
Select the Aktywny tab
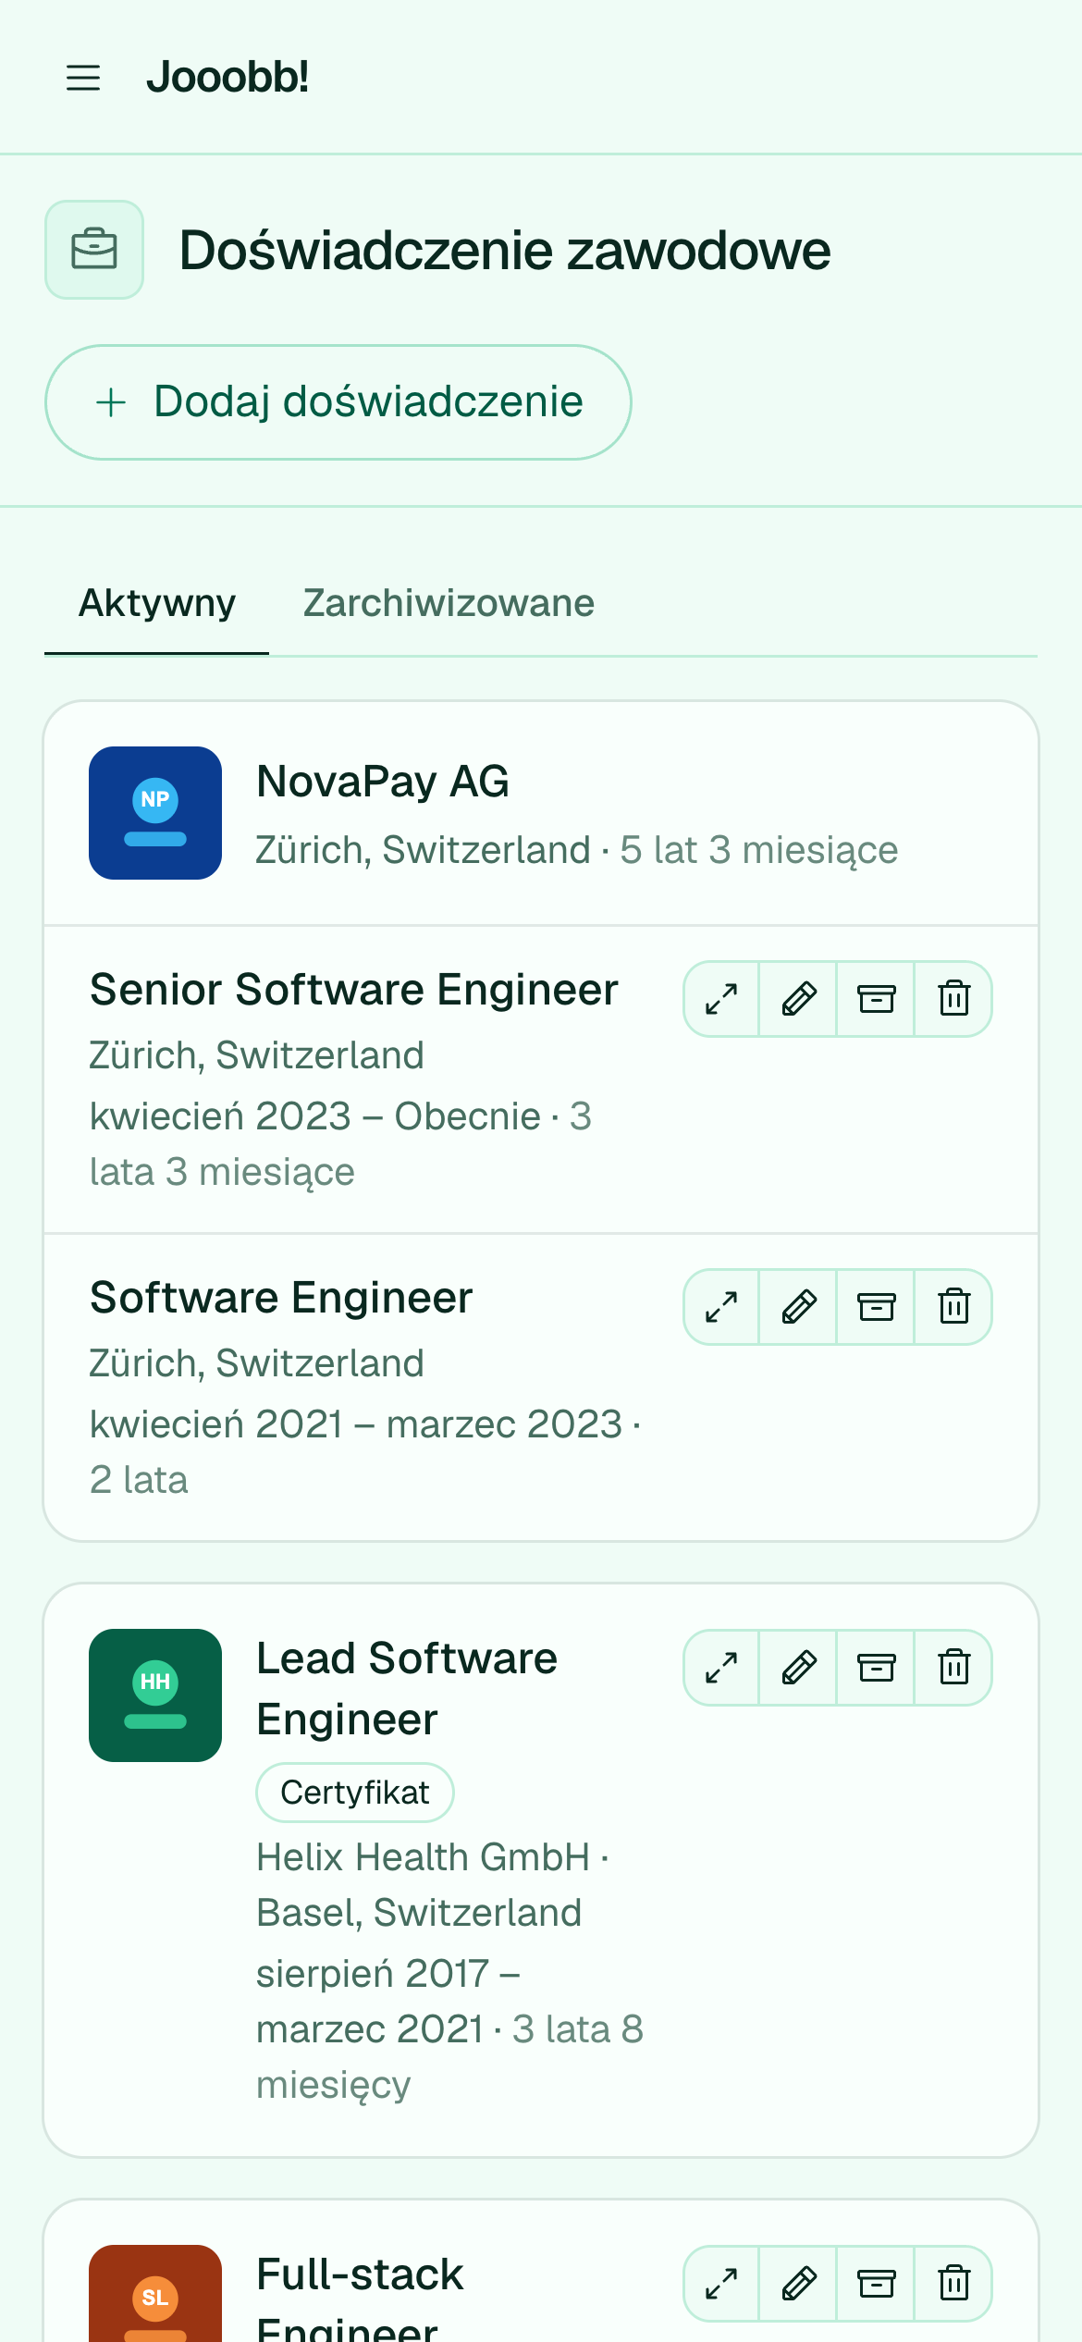[157, 603]
